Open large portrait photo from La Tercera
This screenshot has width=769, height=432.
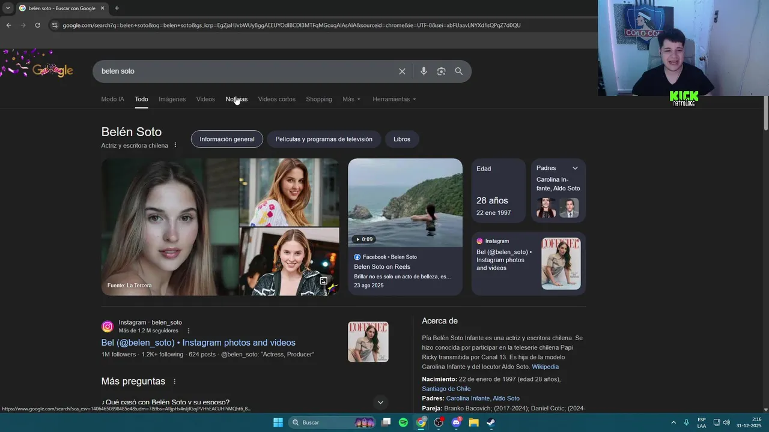pyautogui.click(x=170, y=227)
